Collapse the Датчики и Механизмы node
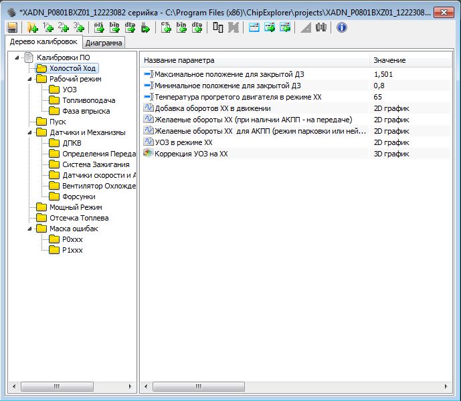 pos(31,132)
